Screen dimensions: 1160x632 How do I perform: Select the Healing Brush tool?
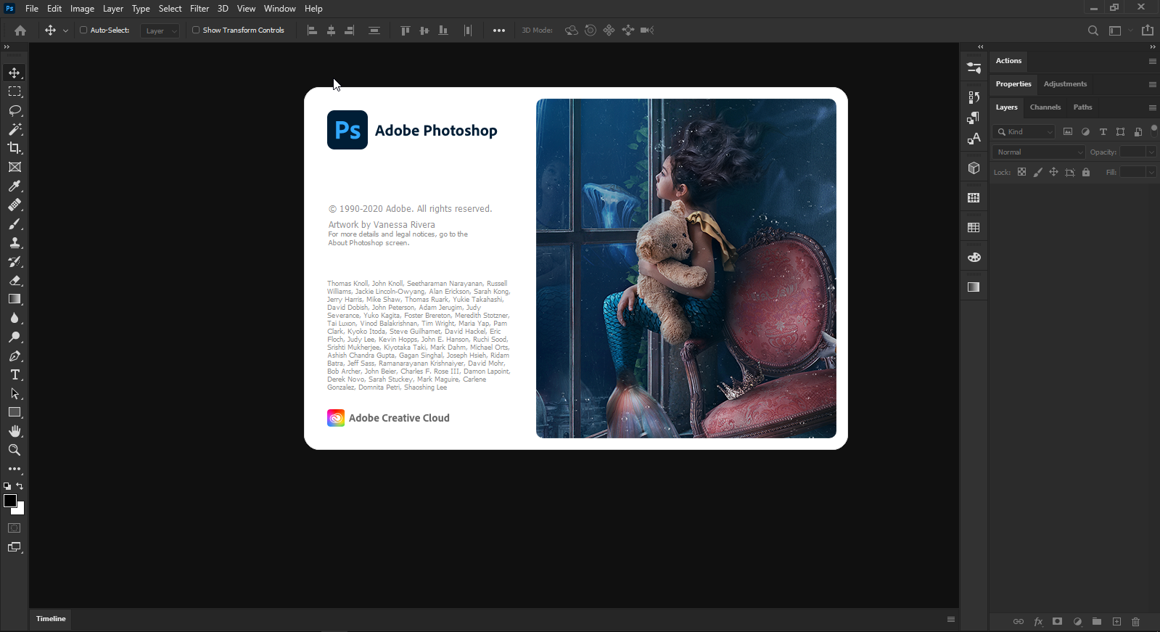point(15,205)
